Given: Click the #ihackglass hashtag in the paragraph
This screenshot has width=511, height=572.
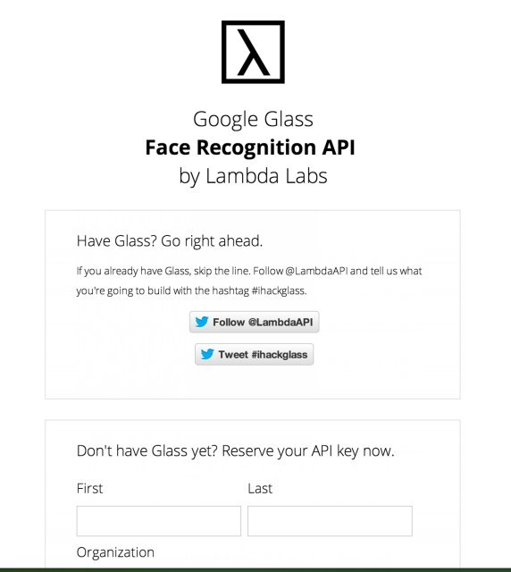Looking at the screenshot, I should coord(279,290).
